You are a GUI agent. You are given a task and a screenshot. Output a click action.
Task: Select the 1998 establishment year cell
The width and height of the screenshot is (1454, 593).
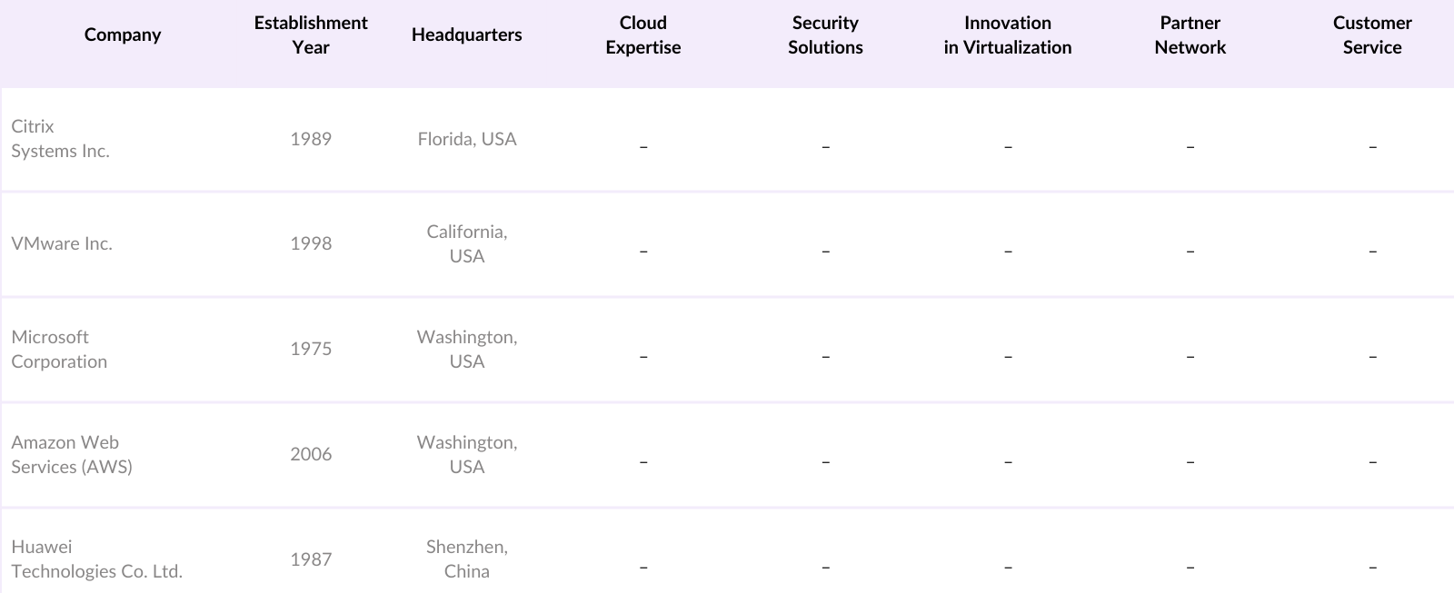coord(311,243)
